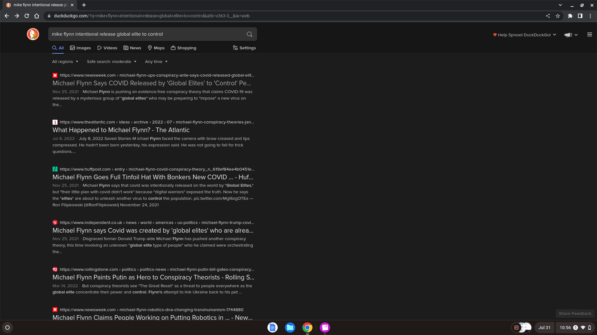Open the browser extensions puzzle icon
The height and width of the screenshot is (335, 597).
[x=570, y=16]
